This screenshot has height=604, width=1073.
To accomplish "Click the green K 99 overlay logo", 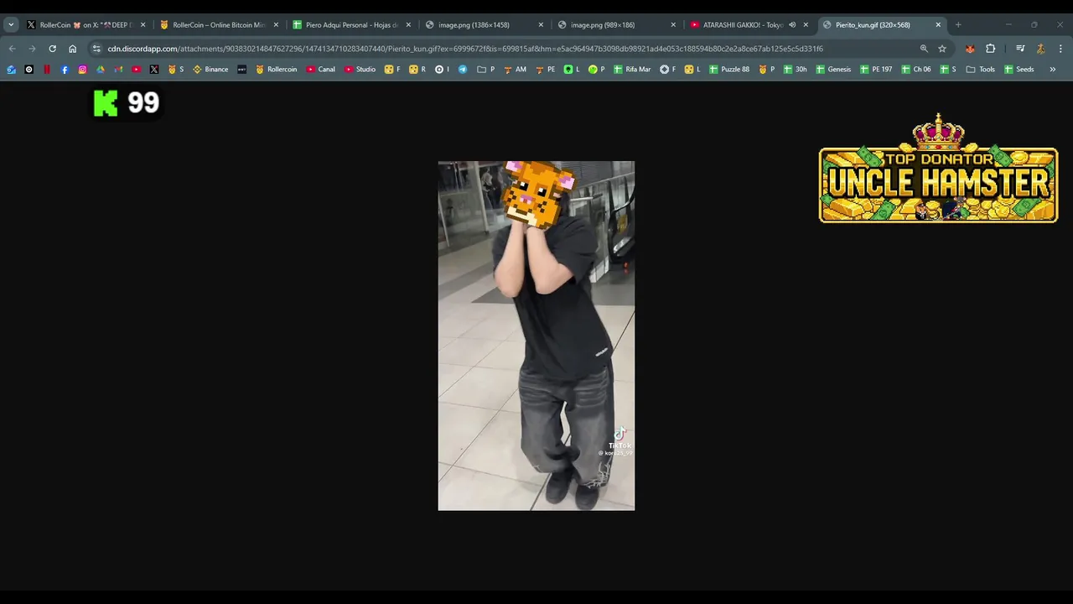I will click(x=127, y=103).
